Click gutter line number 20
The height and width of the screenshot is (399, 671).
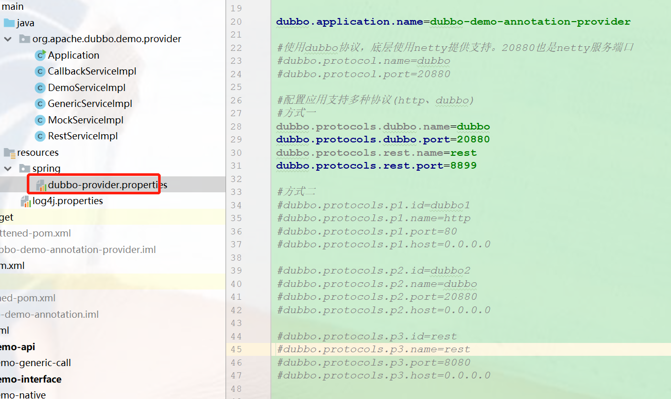coord(236,22)
